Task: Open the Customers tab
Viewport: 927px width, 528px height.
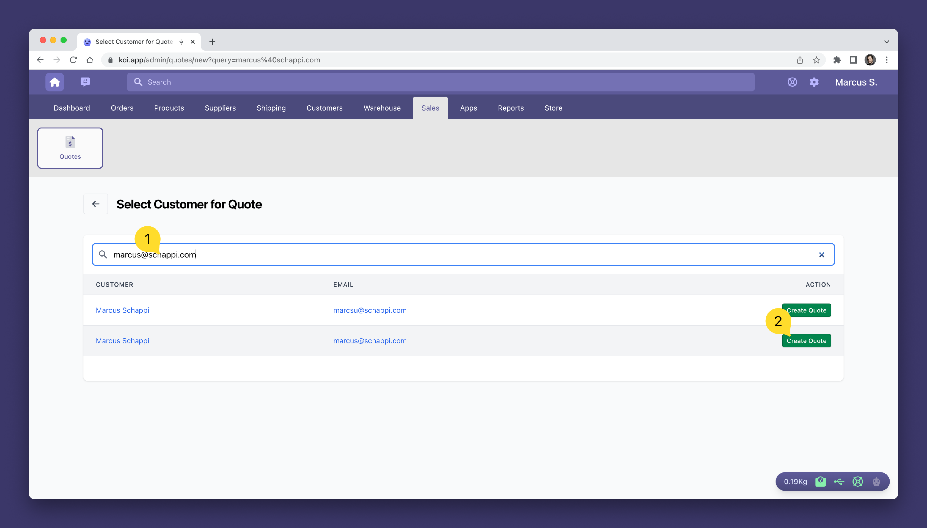Action: (324, 108)
